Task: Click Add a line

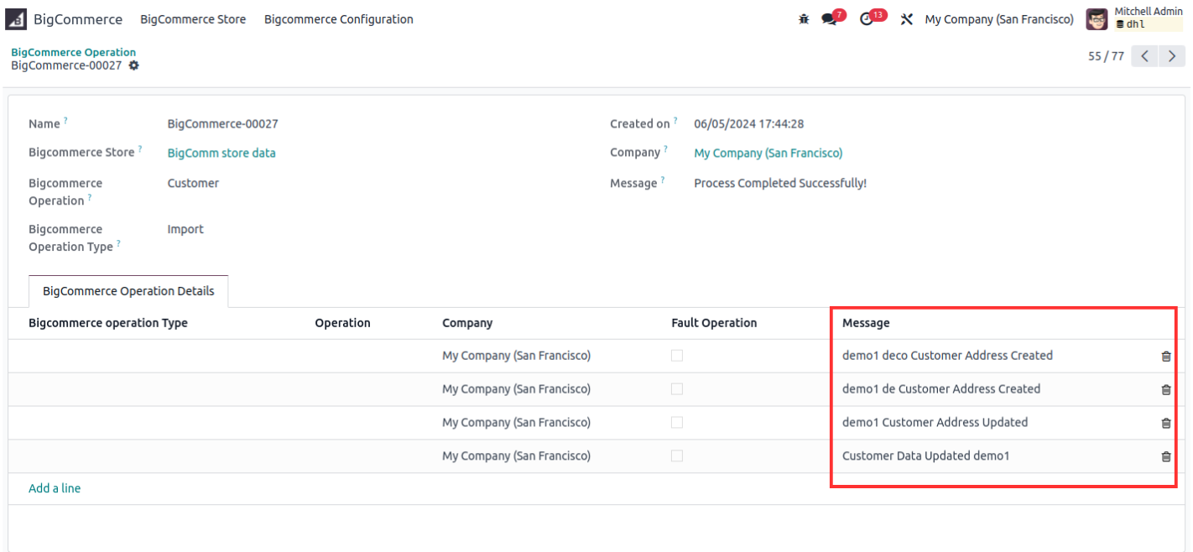Action: click(x=55, y=488)
